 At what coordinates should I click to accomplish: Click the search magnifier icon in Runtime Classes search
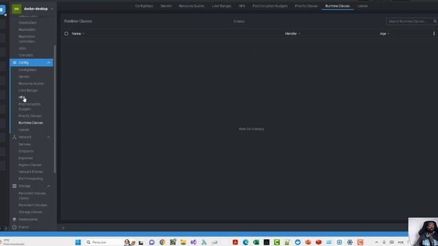pyautogui.click(x=435, y=21)
